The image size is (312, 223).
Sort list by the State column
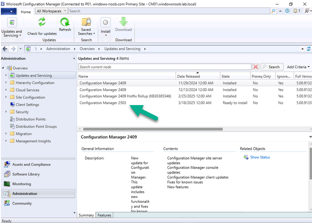235,76
